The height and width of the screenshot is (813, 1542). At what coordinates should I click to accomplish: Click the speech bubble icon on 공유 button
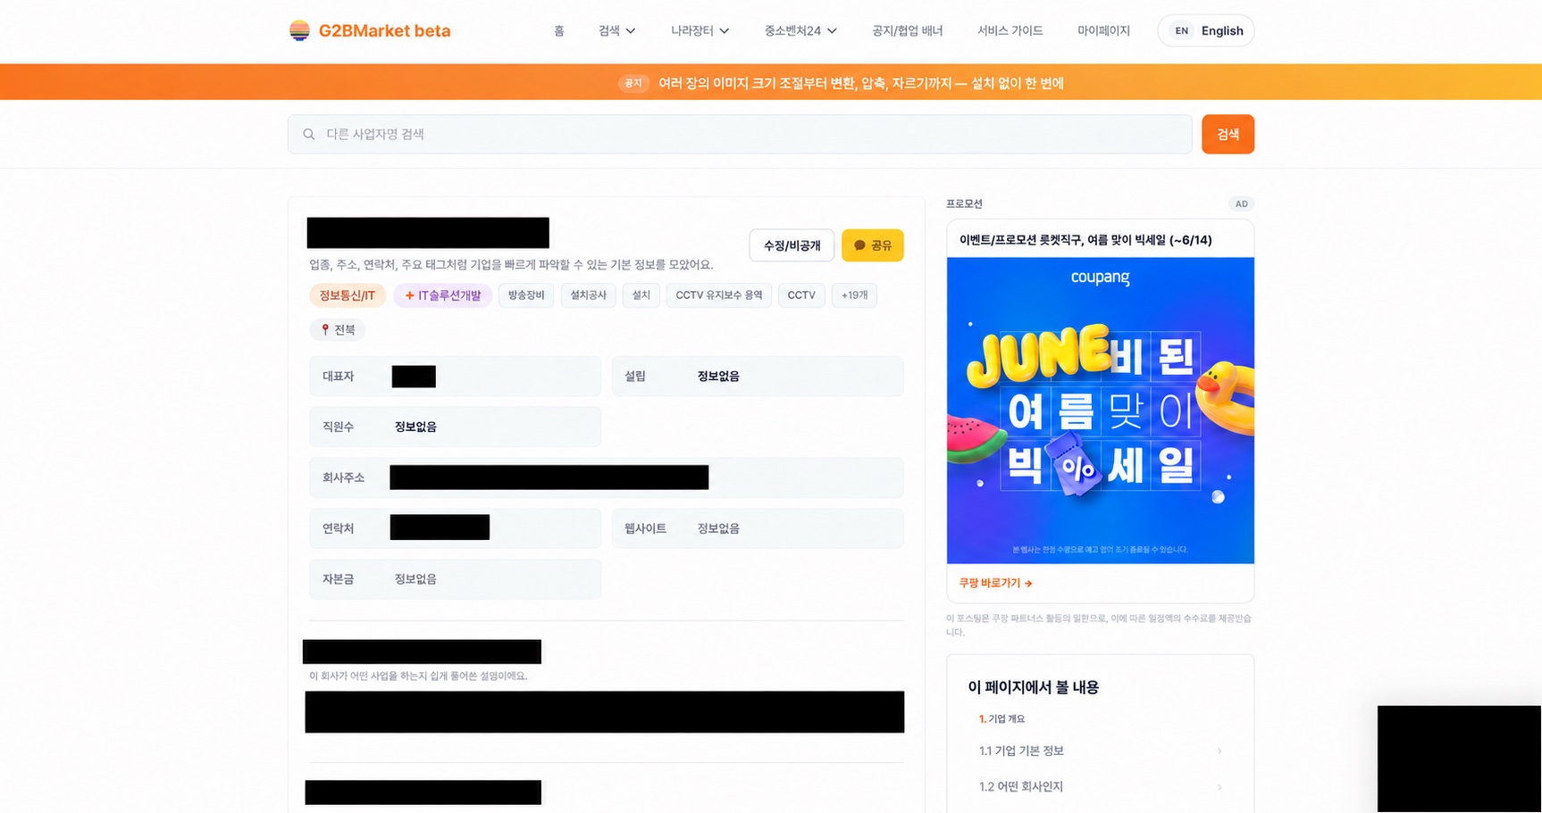tap(859, 245)
